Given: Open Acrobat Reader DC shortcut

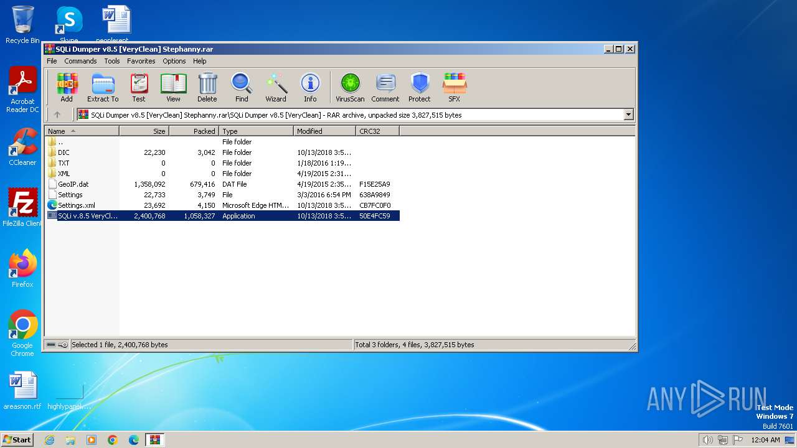Looking at the screenshot, I should tap(22, 90).
